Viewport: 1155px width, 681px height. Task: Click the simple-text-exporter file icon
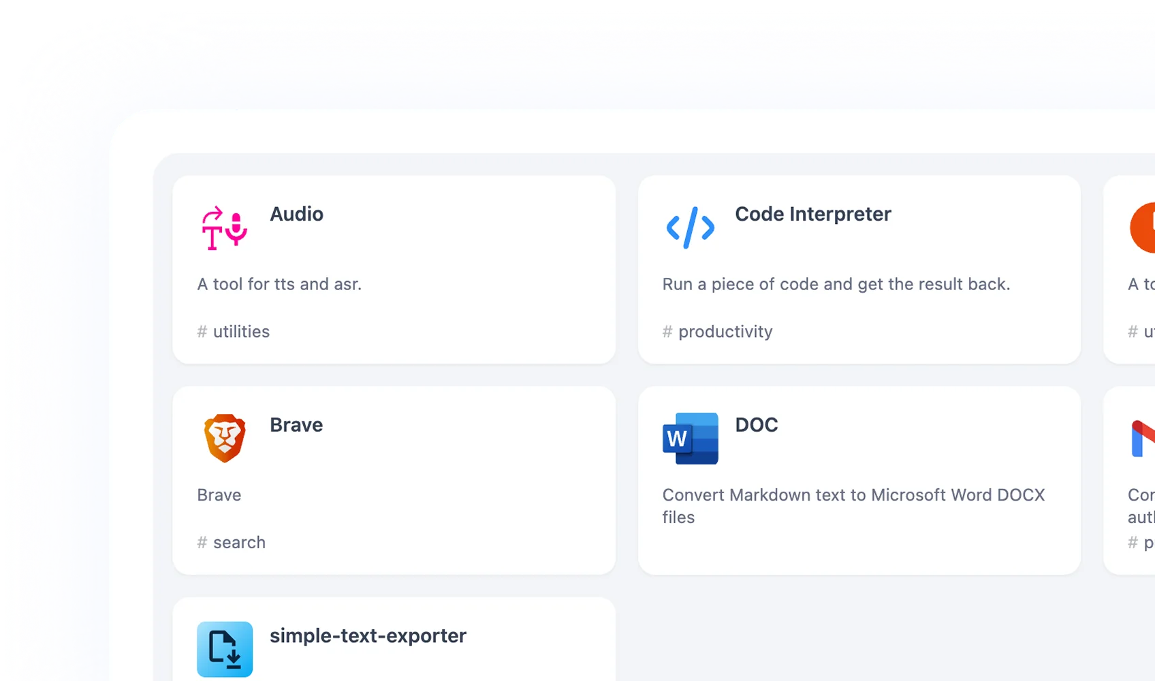pyautogui.click(x=224, y=649)
